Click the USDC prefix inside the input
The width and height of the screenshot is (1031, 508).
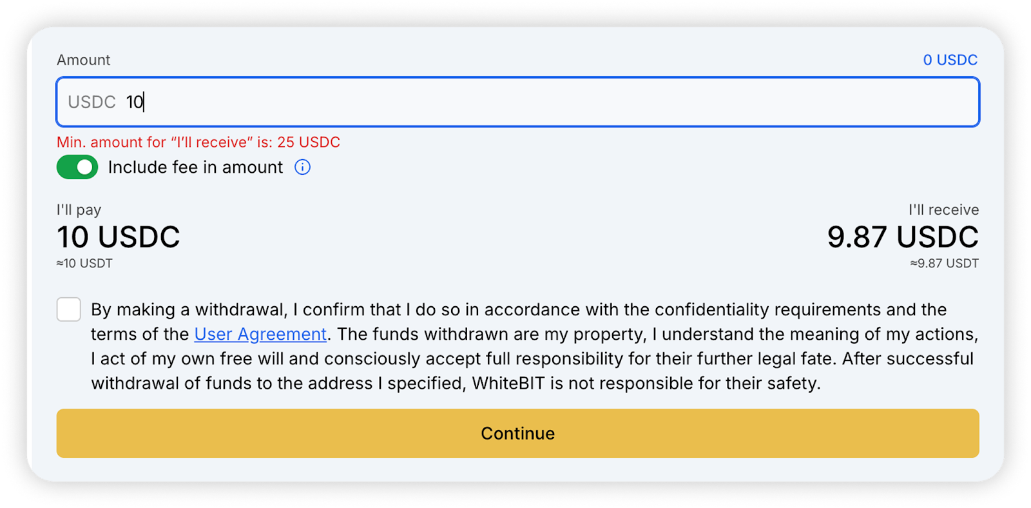pos(92,102)
